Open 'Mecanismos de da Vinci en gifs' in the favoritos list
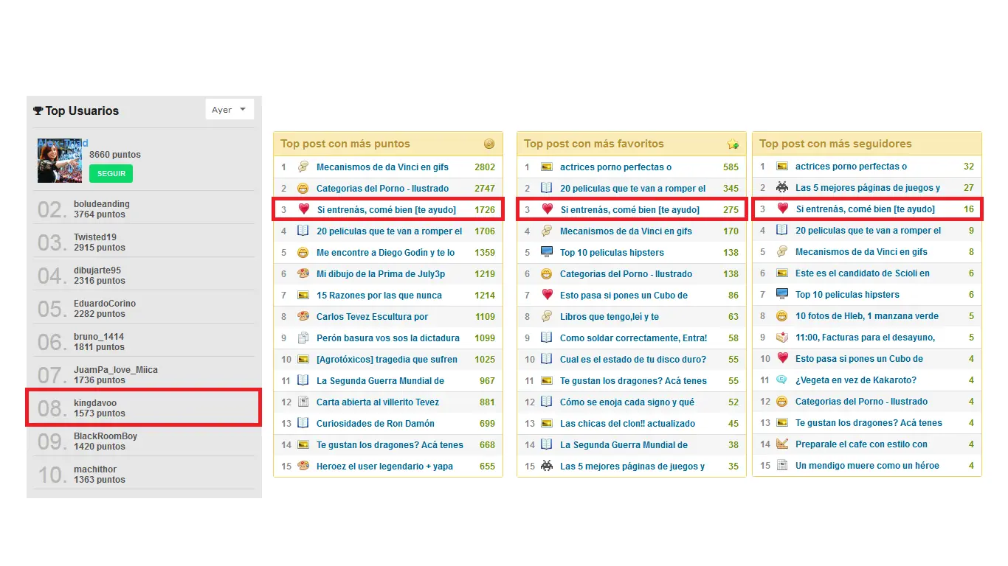The height and width of the screenshot is (566, 1008). [x=626, y=231]
